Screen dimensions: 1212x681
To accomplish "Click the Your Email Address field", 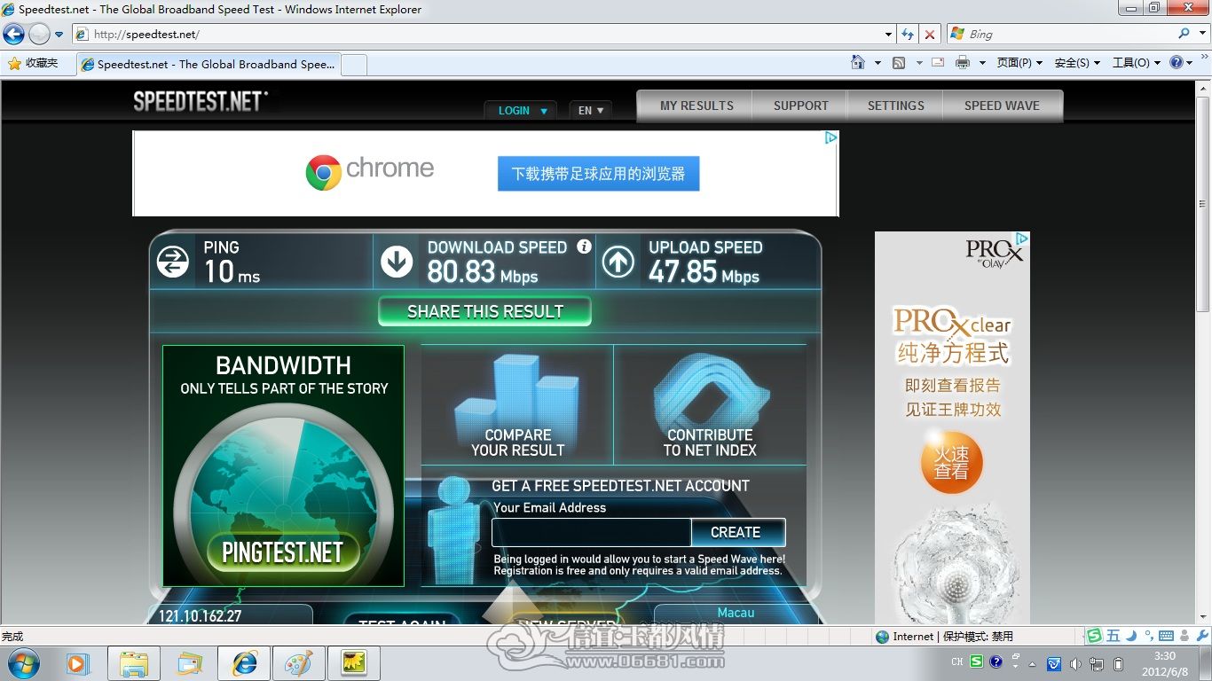I will point(591,532).
